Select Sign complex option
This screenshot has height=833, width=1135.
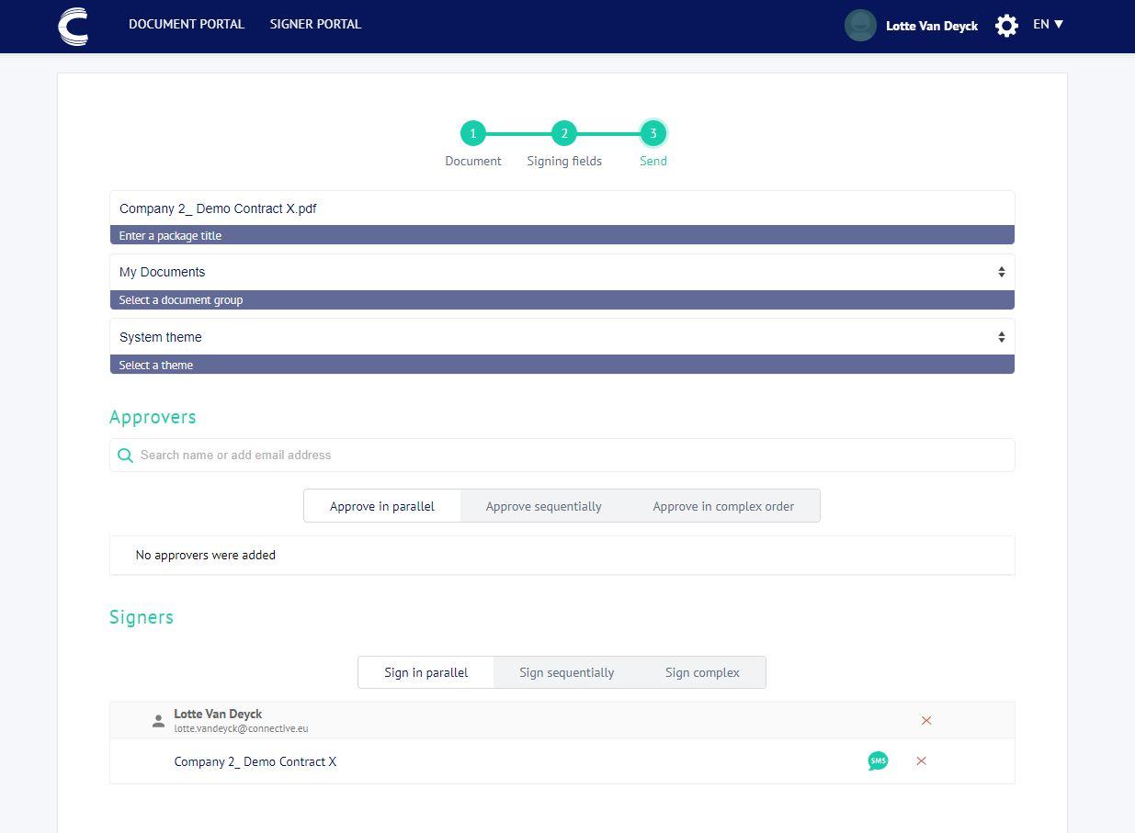tap(702, 672)
